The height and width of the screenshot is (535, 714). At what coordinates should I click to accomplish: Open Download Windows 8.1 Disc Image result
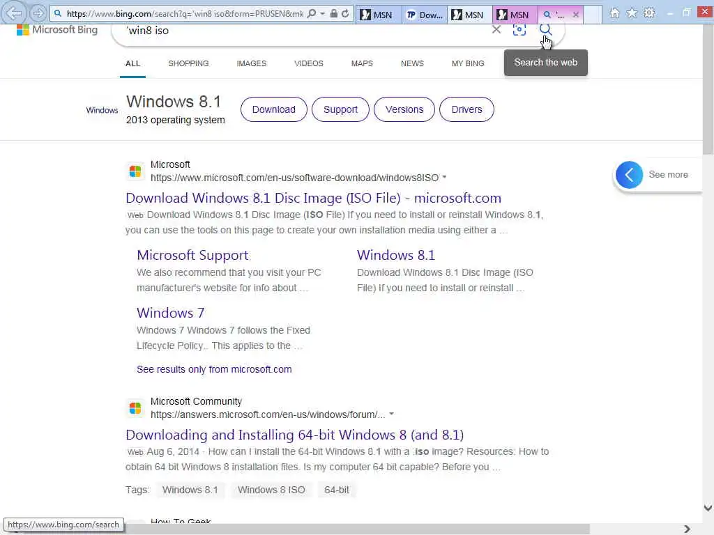point(313,199)
